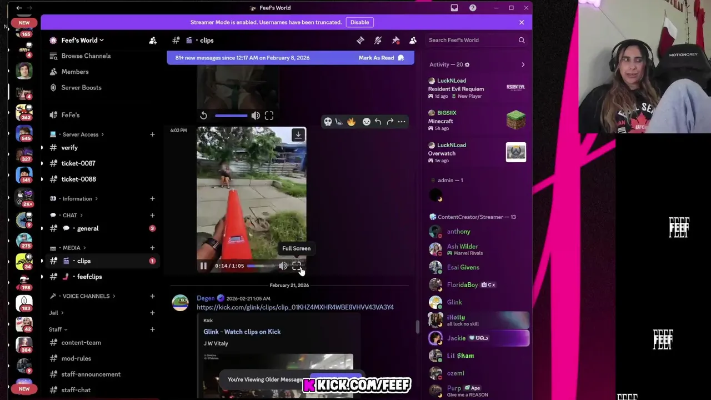Adjust the upper video progress bar
This screenshot has width=711, height=400.
pyautogui.click(x=231, y=116)
